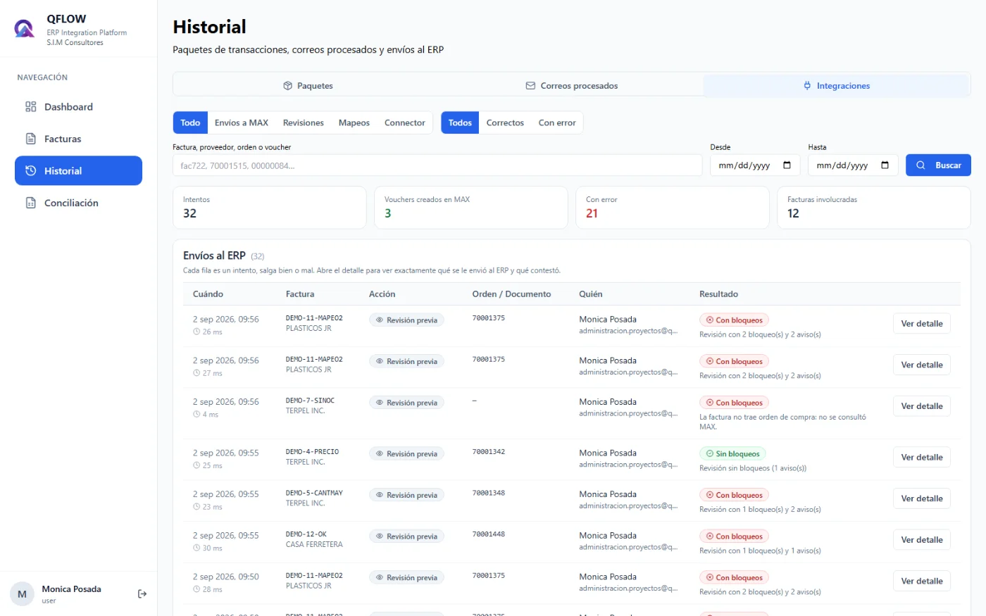
Task: Click the Facturas document icon in the sidebar
Action: (x=31, y=139)
